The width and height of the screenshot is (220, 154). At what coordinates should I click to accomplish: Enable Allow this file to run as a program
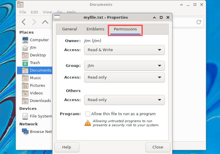point(88,114)
